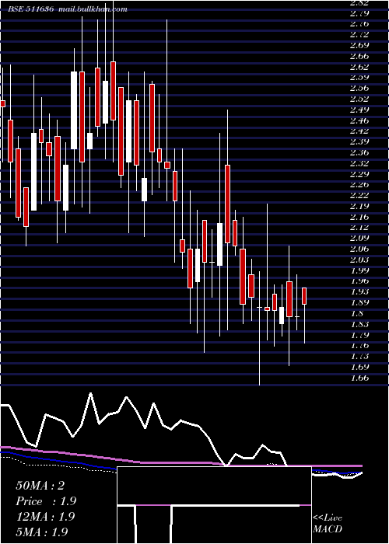Select the Price : 1.9 readout

click(x=46, y=501)
